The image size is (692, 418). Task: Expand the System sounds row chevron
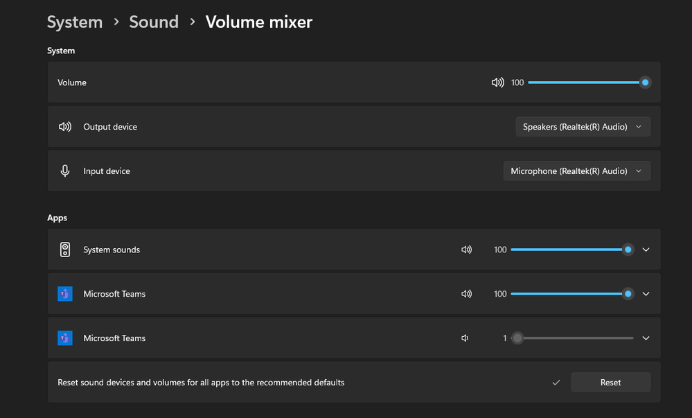point(646,250)
